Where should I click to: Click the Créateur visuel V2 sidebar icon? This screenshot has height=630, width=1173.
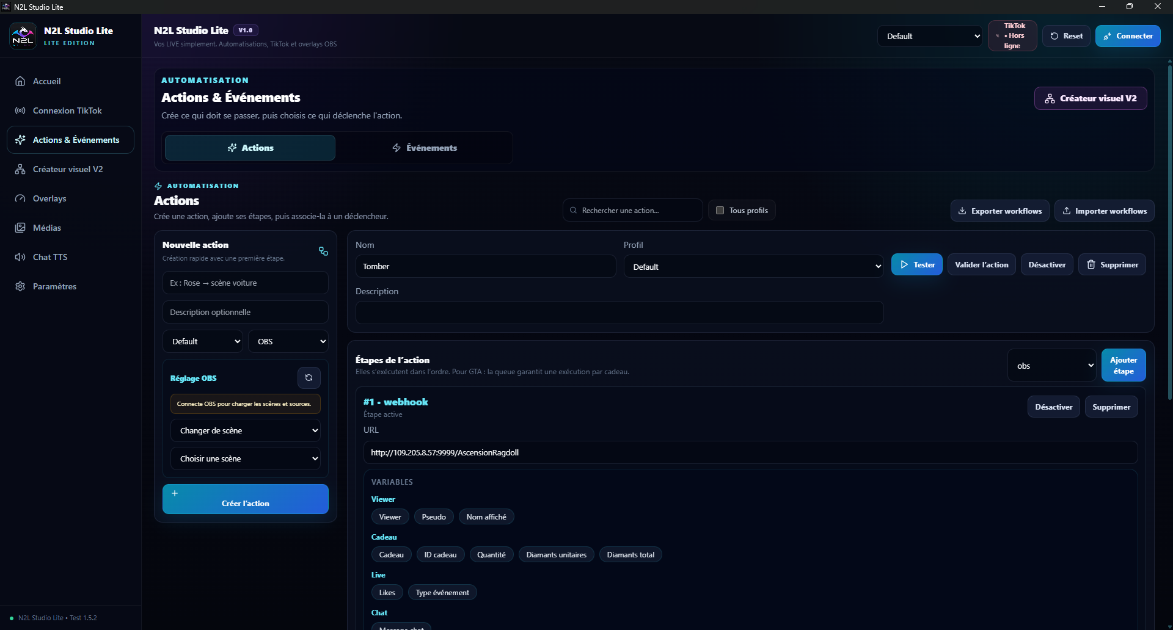pyautogui.click(x=20, y=169)
